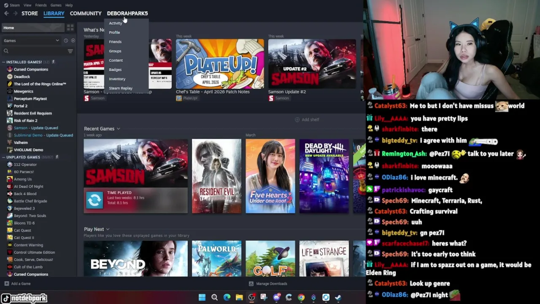Open the Friends menu in menu bar
The image size is (540, 304).
point(41,5)
